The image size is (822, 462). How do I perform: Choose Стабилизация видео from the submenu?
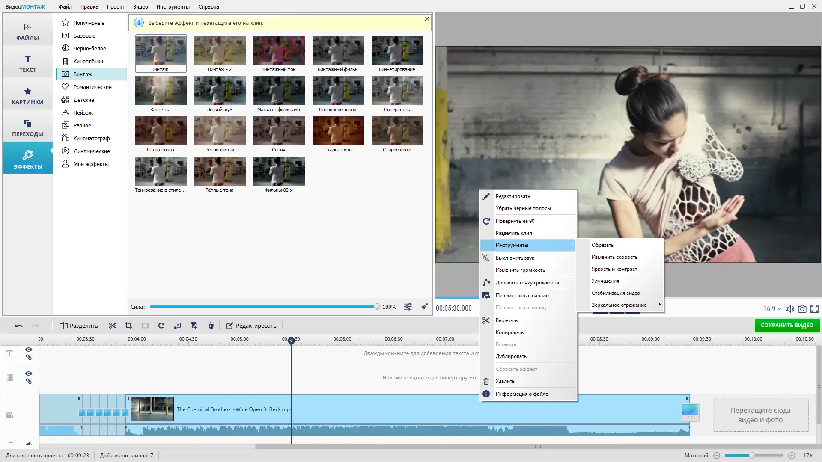tap(616, 293)
